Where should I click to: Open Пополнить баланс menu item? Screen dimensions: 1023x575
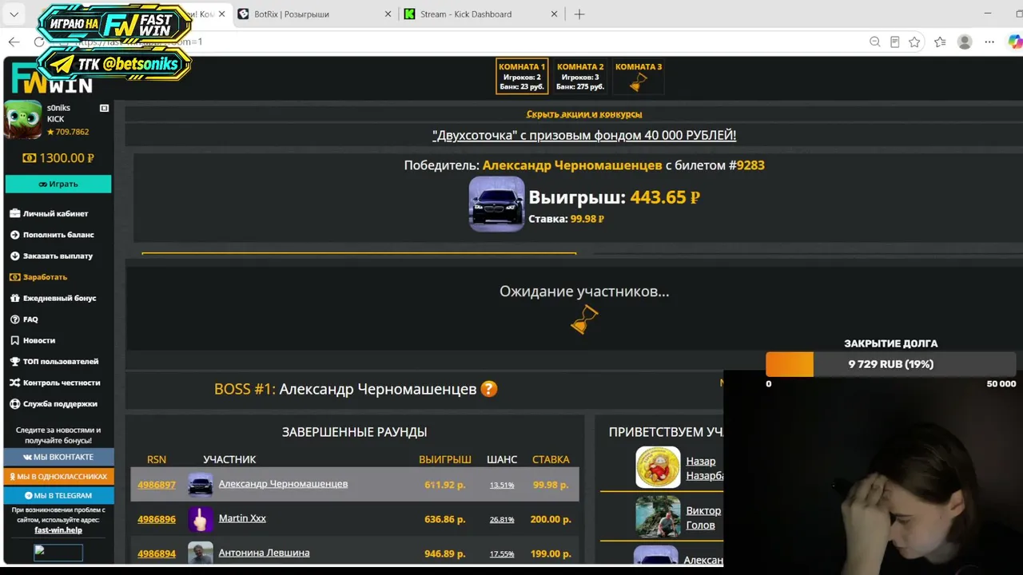pyautogui.click(x=52, y=235)
